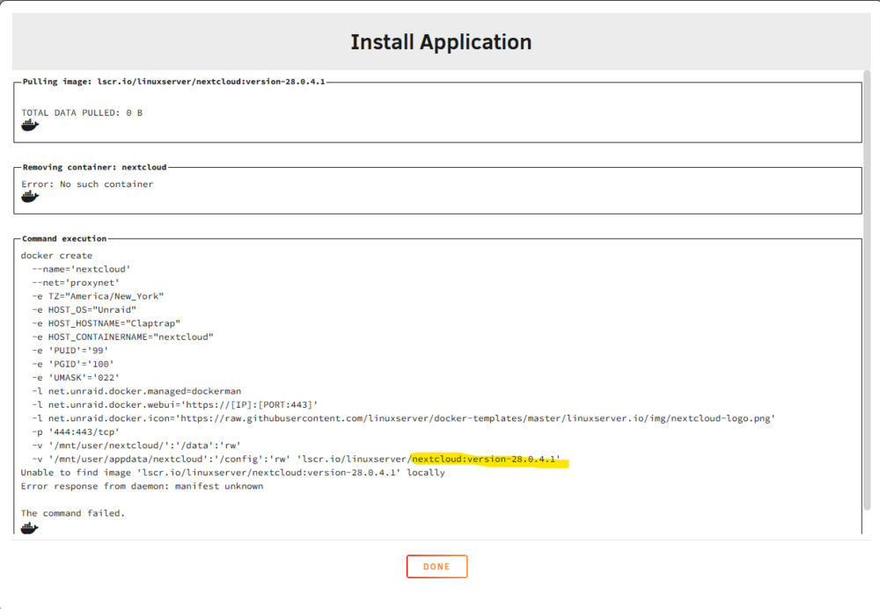This screenshot has width=880, height=609.
Task: Click the Docker whale icon under The command failed
Action: tap(30, 528)
